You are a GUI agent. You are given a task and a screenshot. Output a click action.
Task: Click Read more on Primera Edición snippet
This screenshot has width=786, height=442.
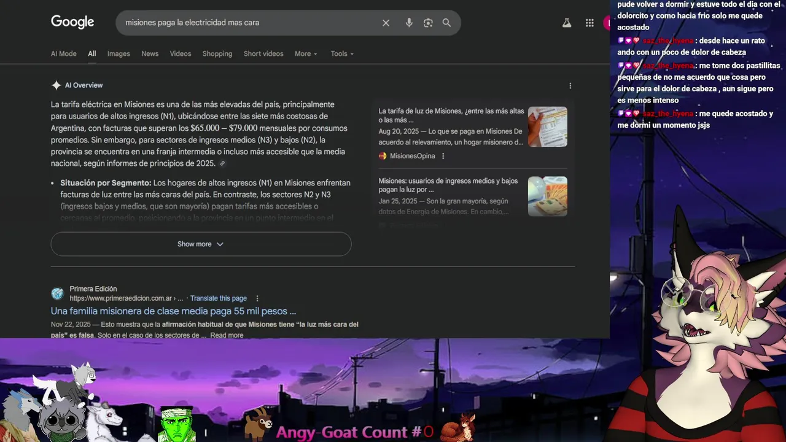tap(227, 335)
